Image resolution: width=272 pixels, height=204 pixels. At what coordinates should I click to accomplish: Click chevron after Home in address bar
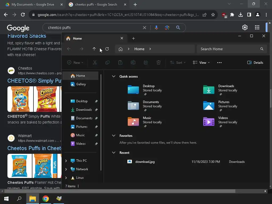pos(150,49)
